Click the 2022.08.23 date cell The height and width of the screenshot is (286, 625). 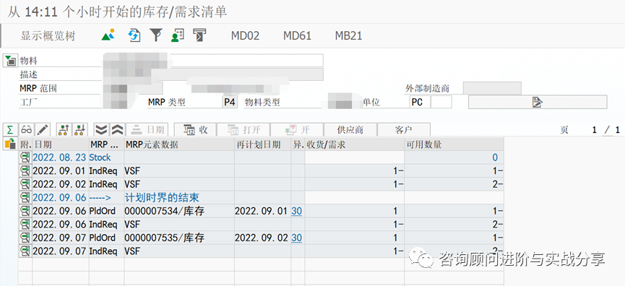click(x=61, y=157)
